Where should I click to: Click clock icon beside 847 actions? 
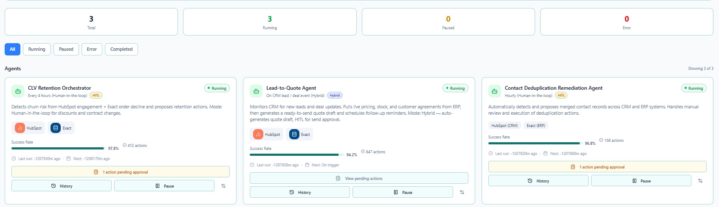[363, 152]
